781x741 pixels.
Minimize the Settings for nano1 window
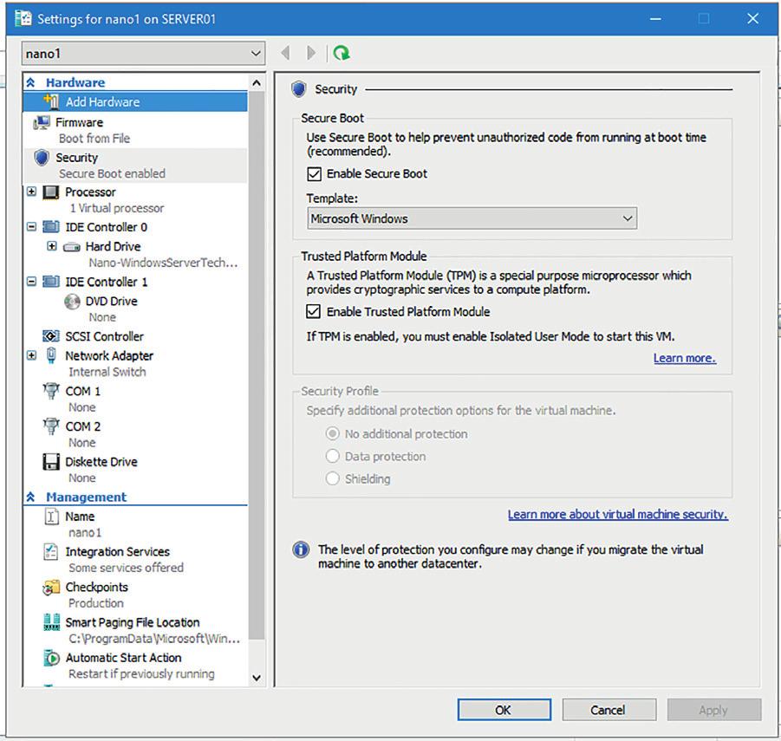click(655, 19)
